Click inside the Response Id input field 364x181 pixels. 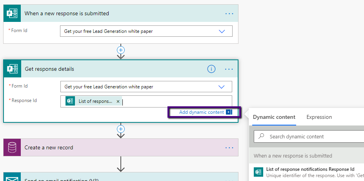pyautogui.click(x=177, y=101)
